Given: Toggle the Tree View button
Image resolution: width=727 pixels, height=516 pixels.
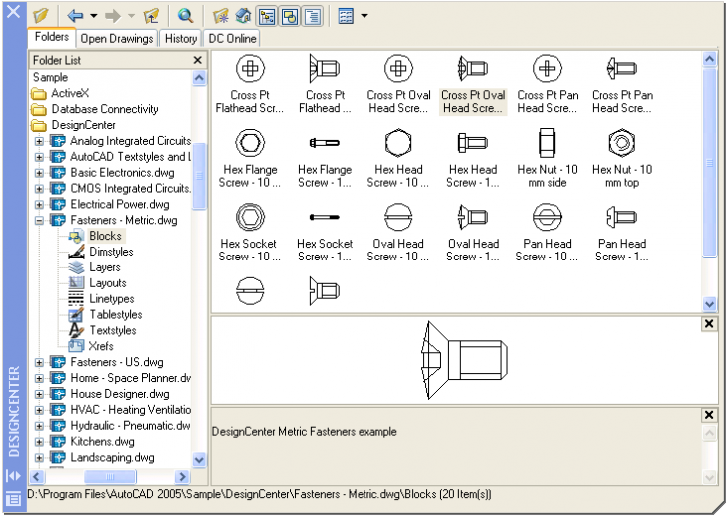Looking at the screenshot, I should point(266,16).
